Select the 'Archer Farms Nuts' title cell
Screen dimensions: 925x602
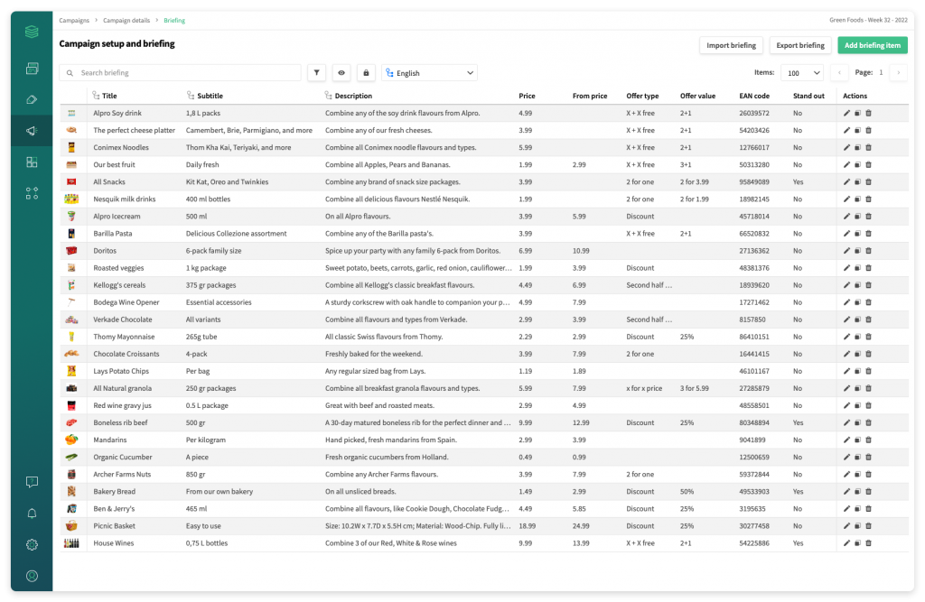pos(122,474)
